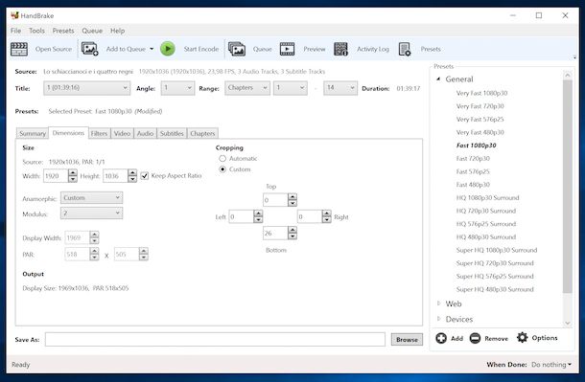Click the Browse button
The height and width of the screenshot is (382, 585).
tap(407, 340)
